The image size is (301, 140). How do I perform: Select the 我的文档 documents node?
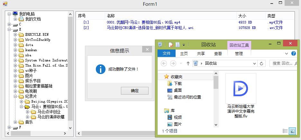33,19
